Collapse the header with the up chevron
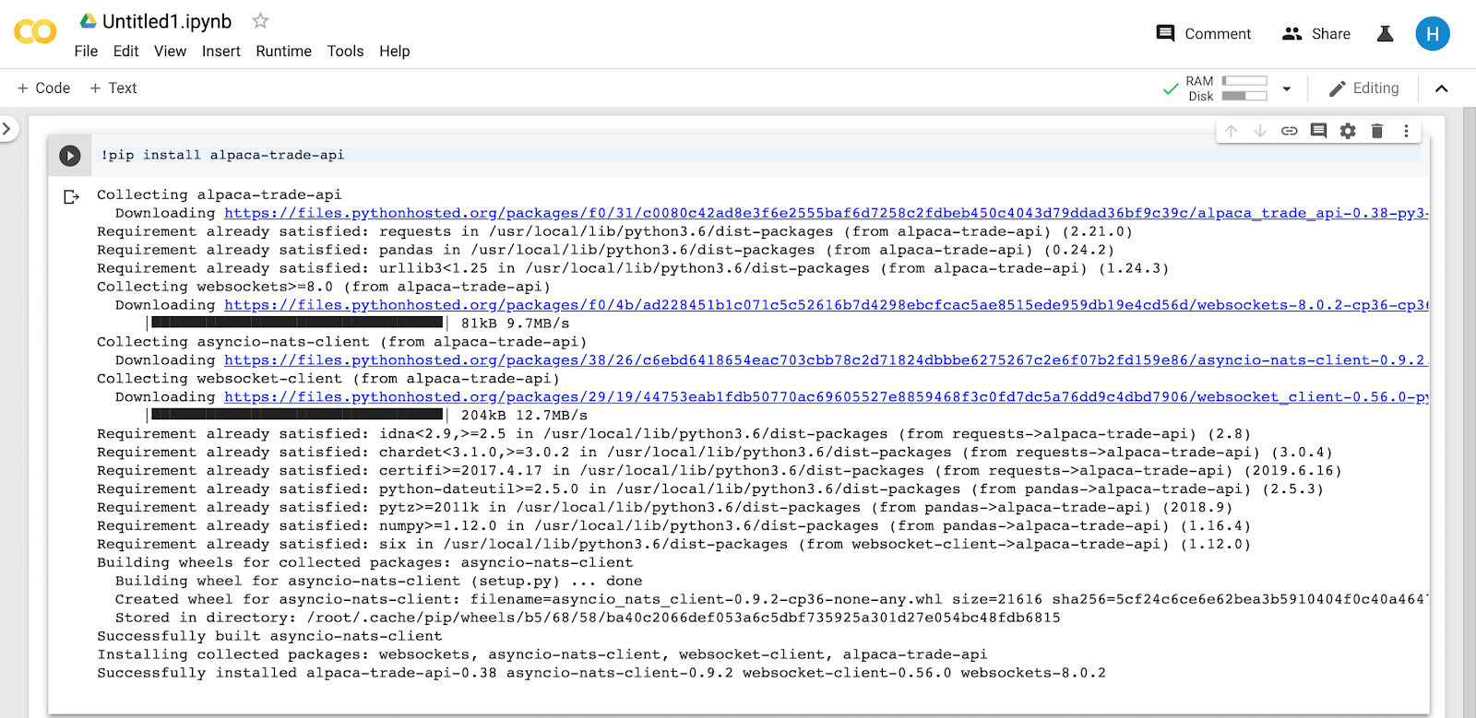Image resolution: width=1476 pixels, height=718 pixels. [1442, 88]
